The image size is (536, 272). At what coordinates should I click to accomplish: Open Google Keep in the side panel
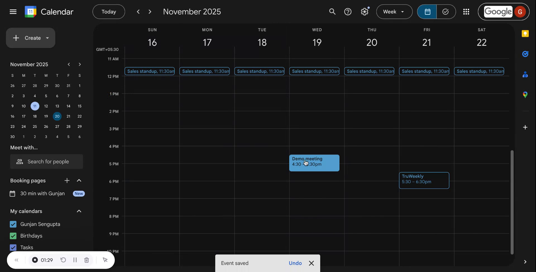click(x=525, y=34)
